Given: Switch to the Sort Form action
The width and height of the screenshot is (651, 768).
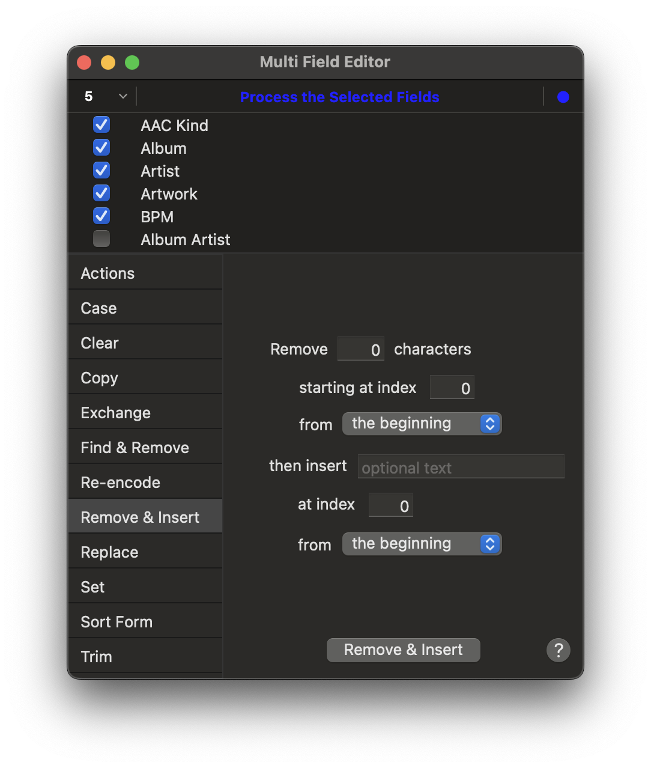Looking at the screenshot, I should click(145, 621).
